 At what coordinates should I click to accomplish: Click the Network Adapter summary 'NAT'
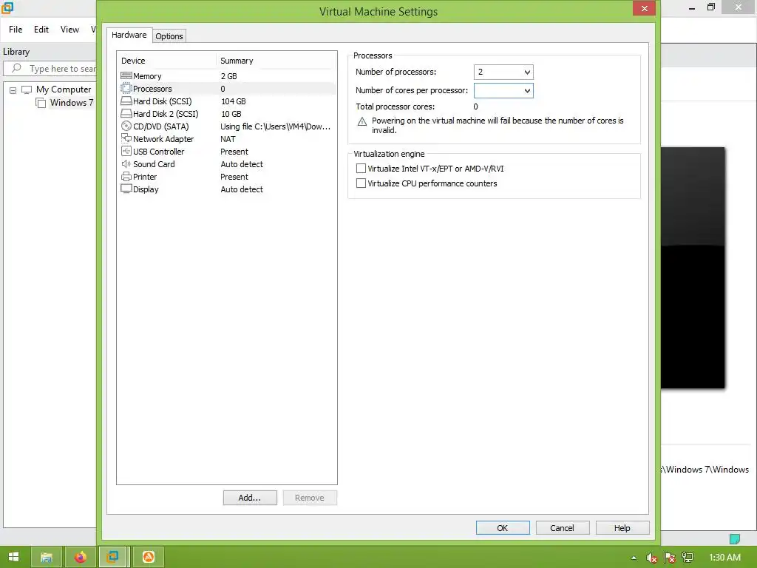[228, 139]
